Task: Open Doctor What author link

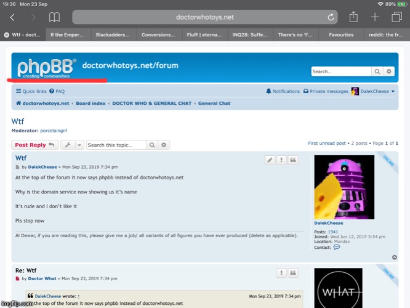Action: pyautogui.click(x=42, y=278)
